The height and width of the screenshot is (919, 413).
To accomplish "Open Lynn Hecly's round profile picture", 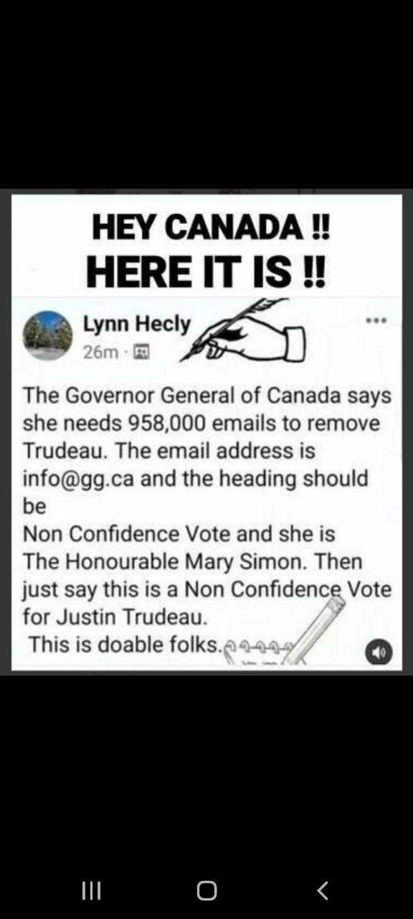I will pyautogui.click(x=48, y=335).
